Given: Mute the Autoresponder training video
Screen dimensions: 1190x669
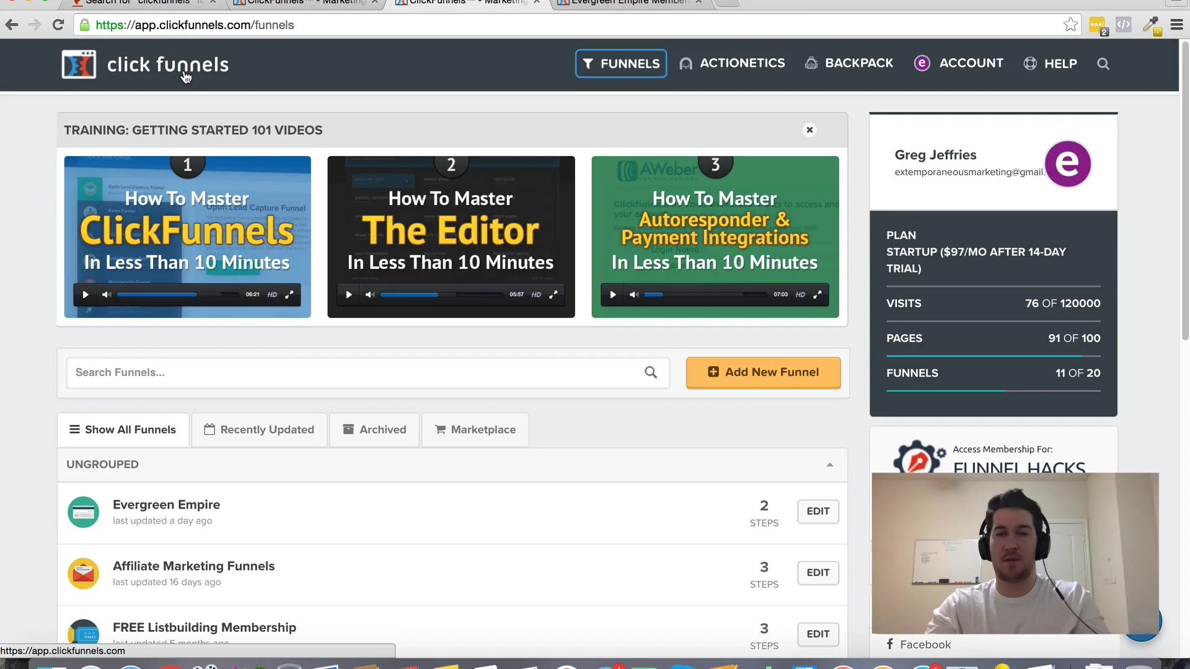Looking at the screenshot, I should tap(633, 295).
